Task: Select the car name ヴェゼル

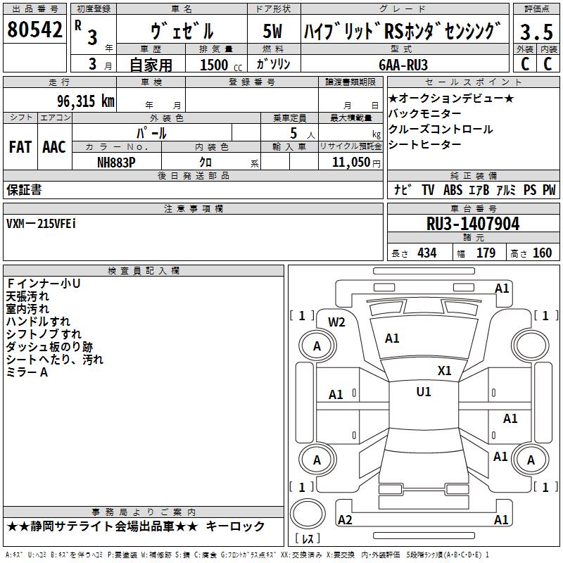Action: (x=182, y=31)
